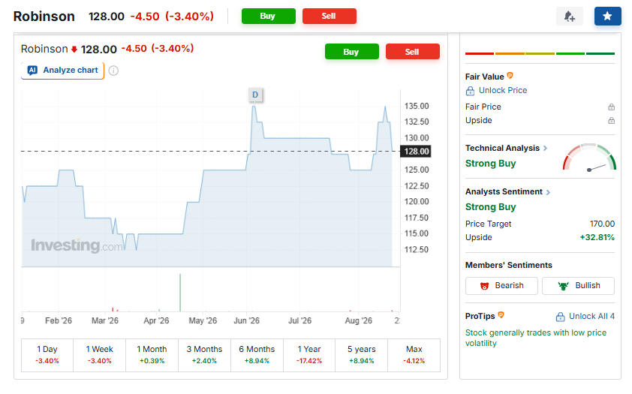Click the technical analysis gauge meter

tap(589, 157)
